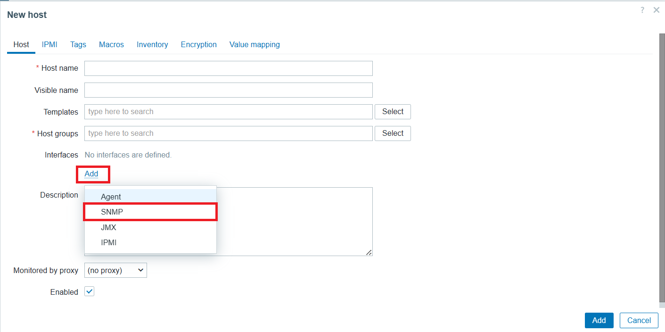Select SNMP from the interface type menu
This screenshot has width=665, height=332.
[x=112, y=212]
